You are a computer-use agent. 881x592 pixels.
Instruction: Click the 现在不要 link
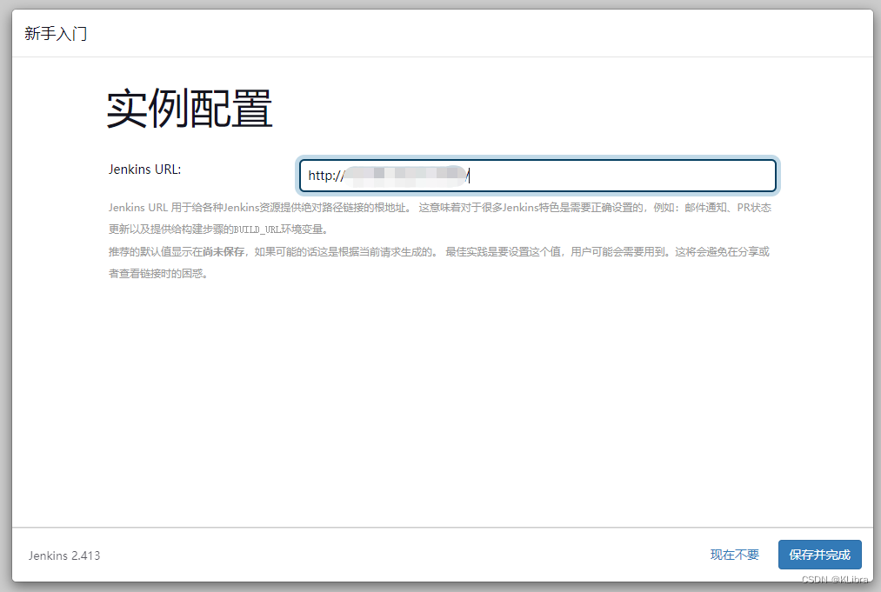734,555
